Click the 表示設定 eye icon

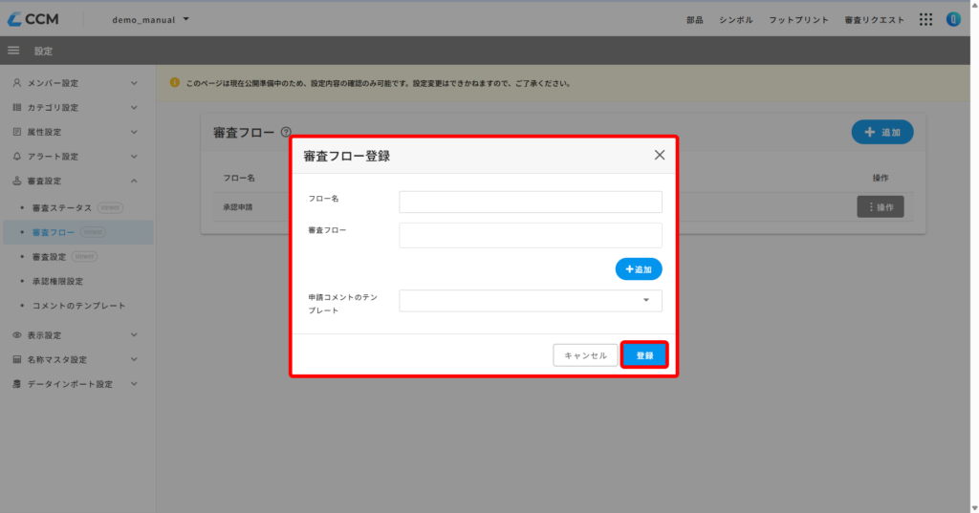click(x=17, y=335)
